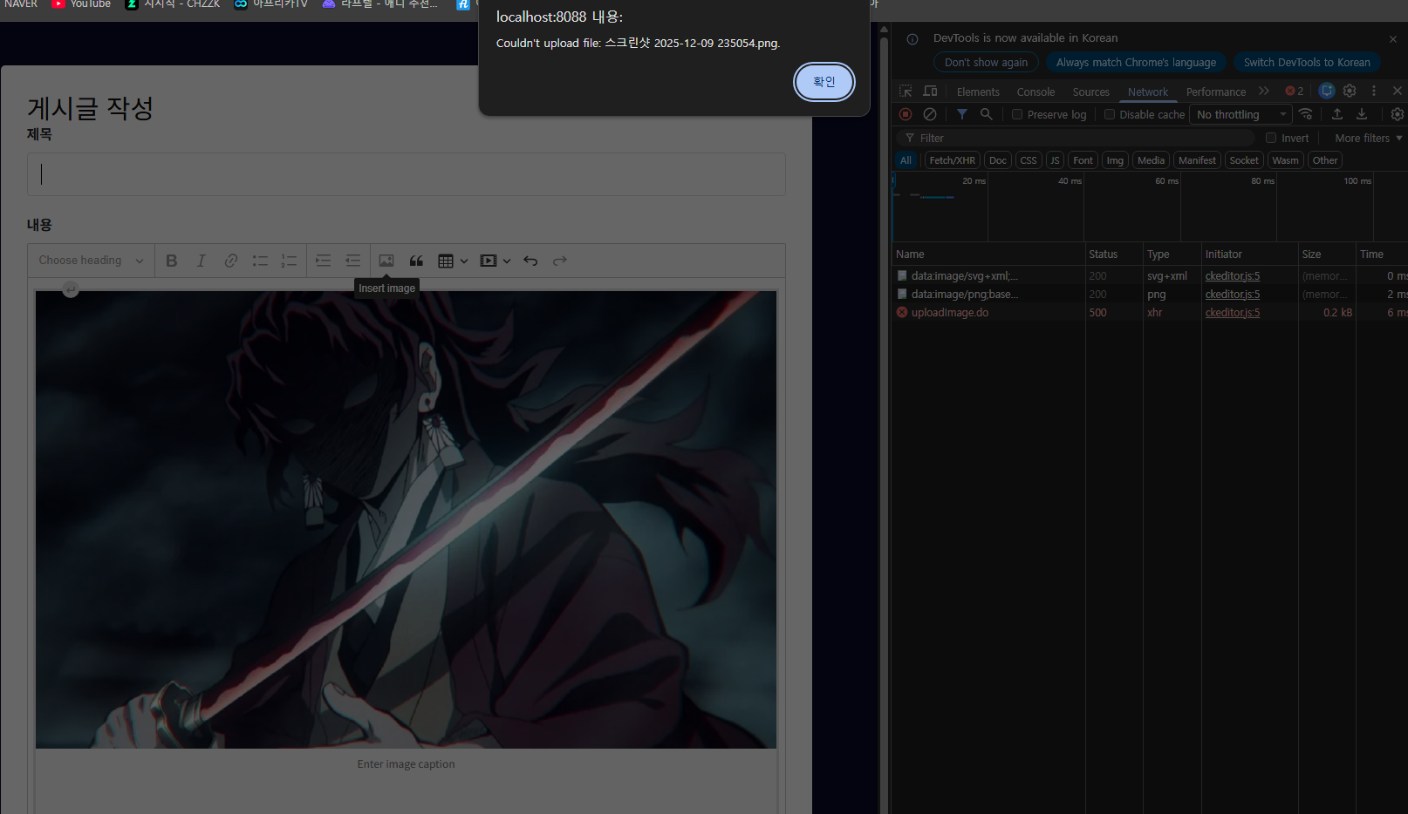Undo the last editor action
This screenshot has height=814, width=1408.
(530, 261)
